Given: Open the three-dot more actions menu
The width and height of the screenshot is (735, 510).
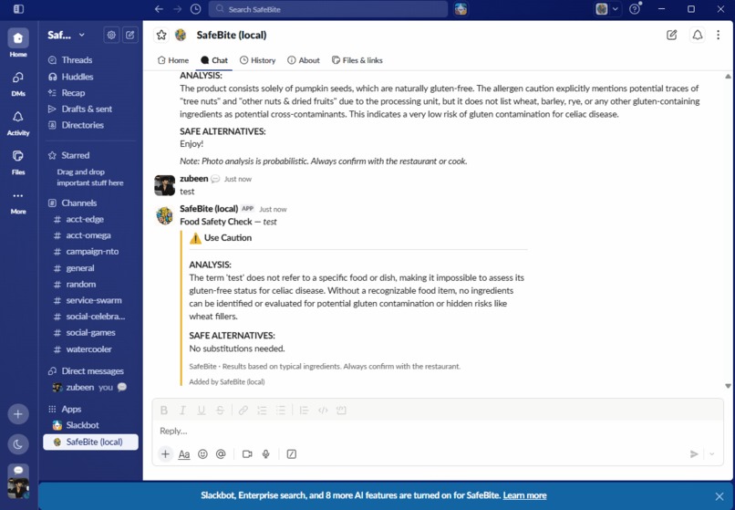Looking at the screenshot, I should point(718,35).
